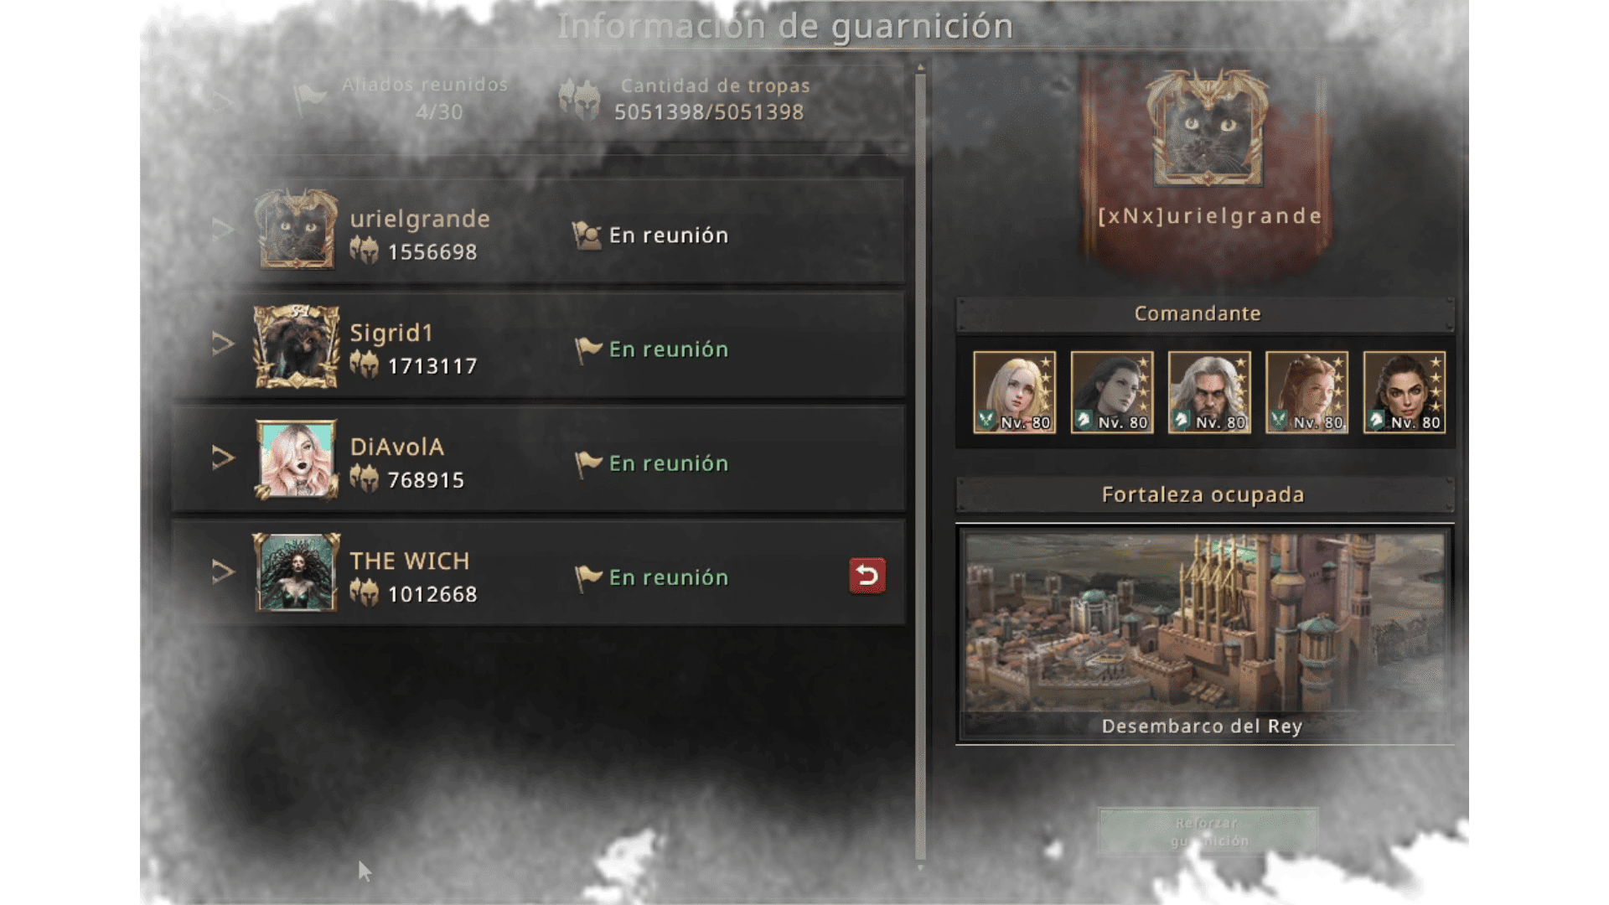This screenshot has width=1609, height=905.
Task: Click the red recall troops arrow icon
Action: [867, 576]
